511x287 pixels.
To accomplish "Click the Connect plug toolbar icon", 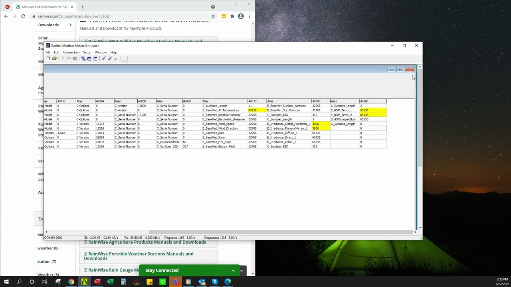I will (104, 59).
